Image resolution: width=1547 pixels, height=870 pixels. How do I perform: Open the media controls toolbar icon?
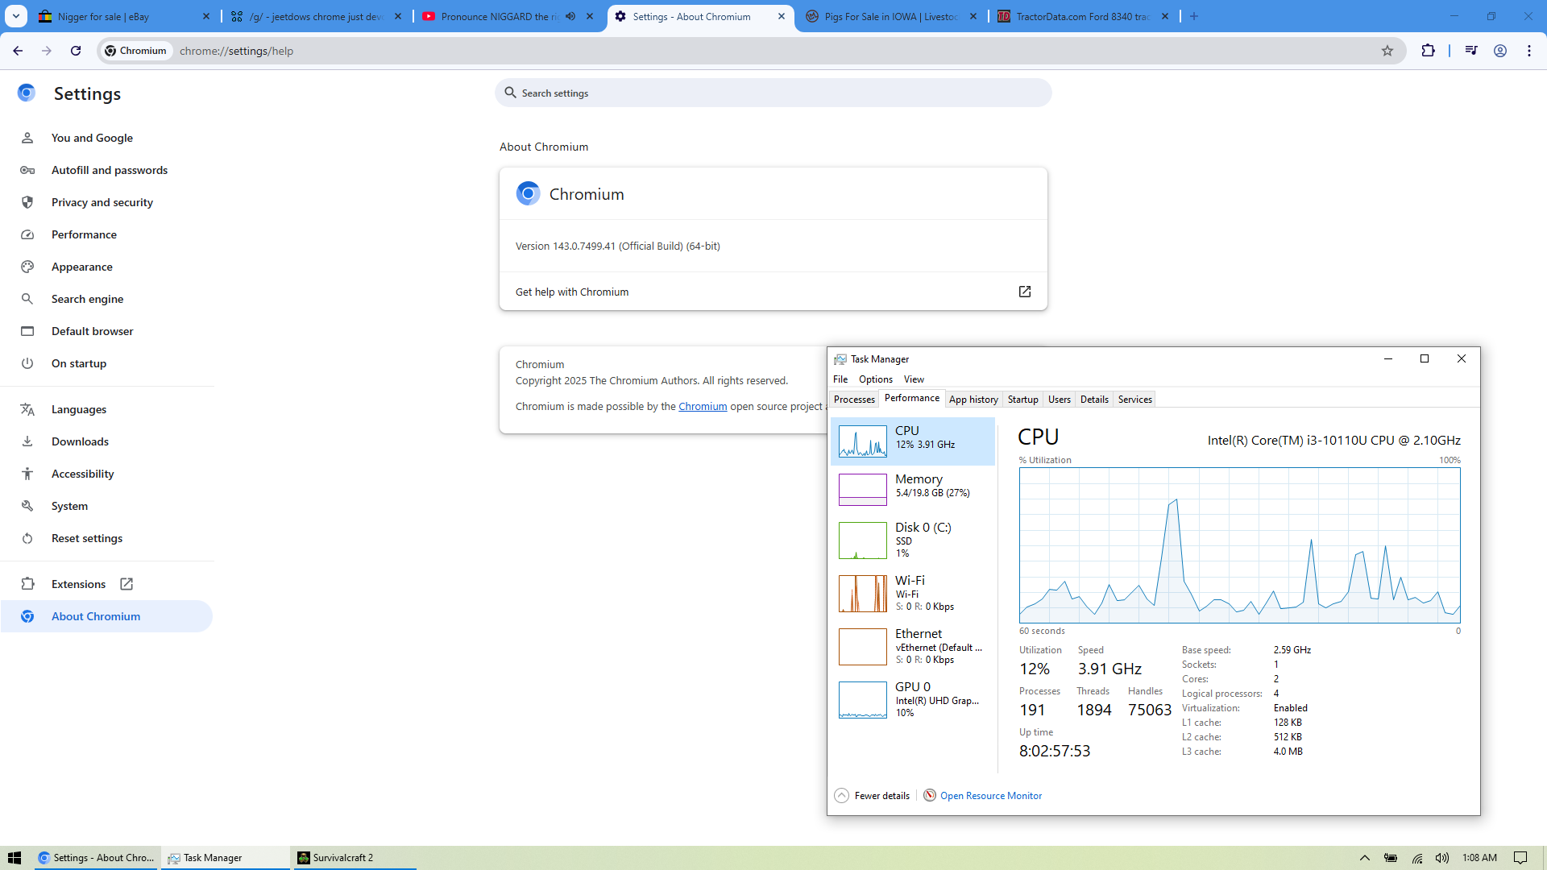[x=1471, y=51]
